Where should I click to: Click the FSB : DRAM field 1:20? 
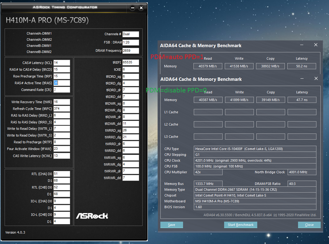click(x=131, y=42)
